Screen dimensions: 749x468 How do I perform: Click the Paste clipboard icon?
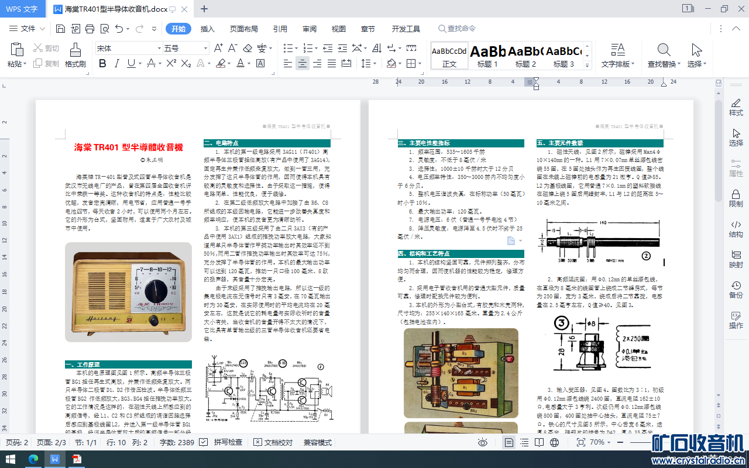tap(17, 50)
